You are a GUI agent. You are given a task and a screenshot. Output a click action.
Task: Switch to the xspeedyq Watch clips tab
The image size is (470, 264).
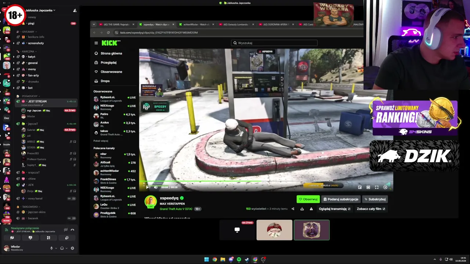(x=156, y=25)
